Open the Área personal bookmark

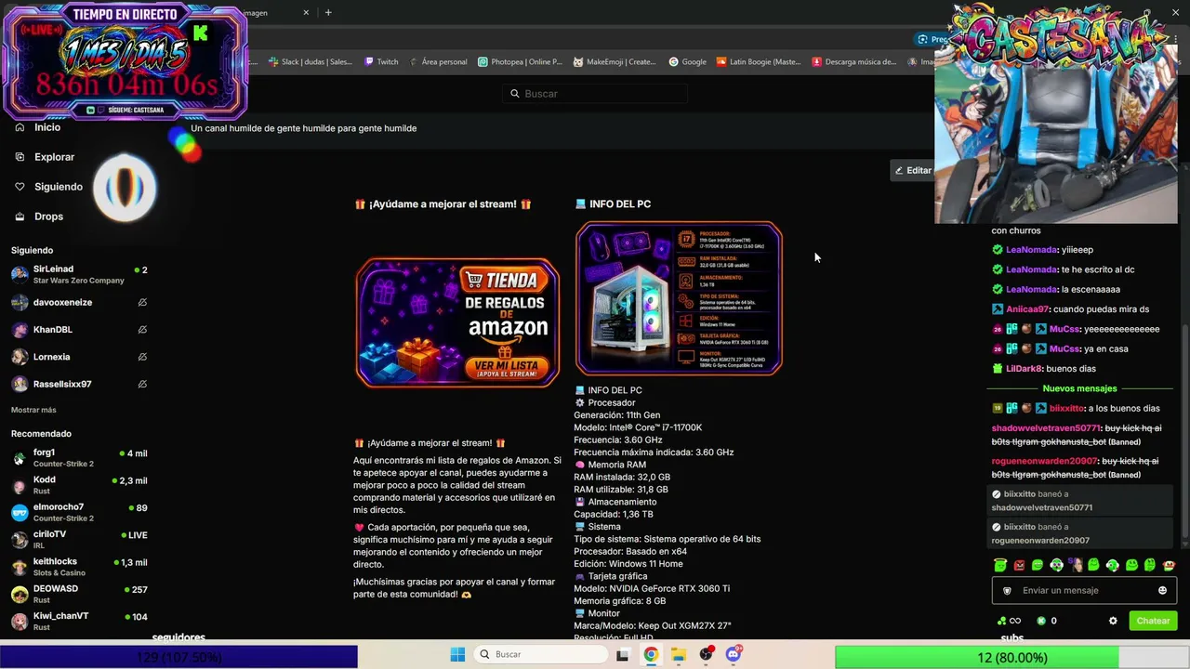click(438, 62)
